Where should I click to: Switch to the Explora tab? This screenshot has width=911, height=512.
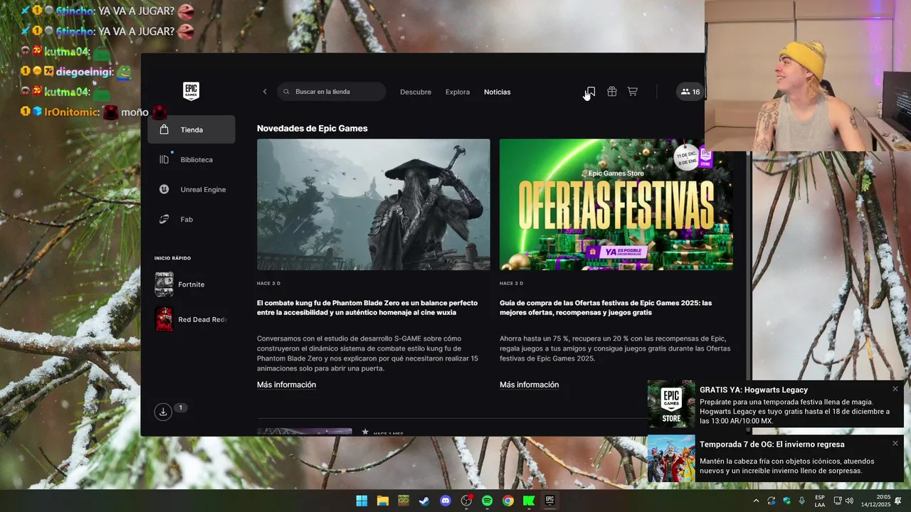tap(458, 92)
